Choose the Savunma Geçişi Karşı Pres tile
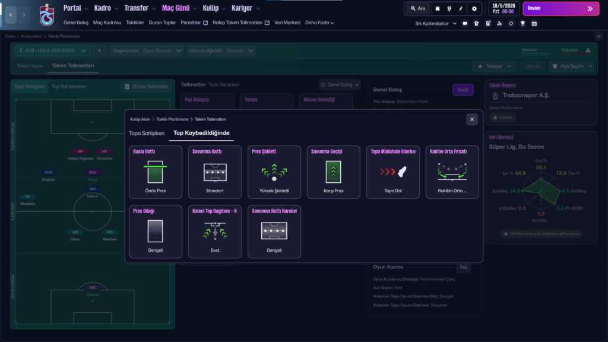608x342 pixels. pyautogui.click(x=333, y=172)
